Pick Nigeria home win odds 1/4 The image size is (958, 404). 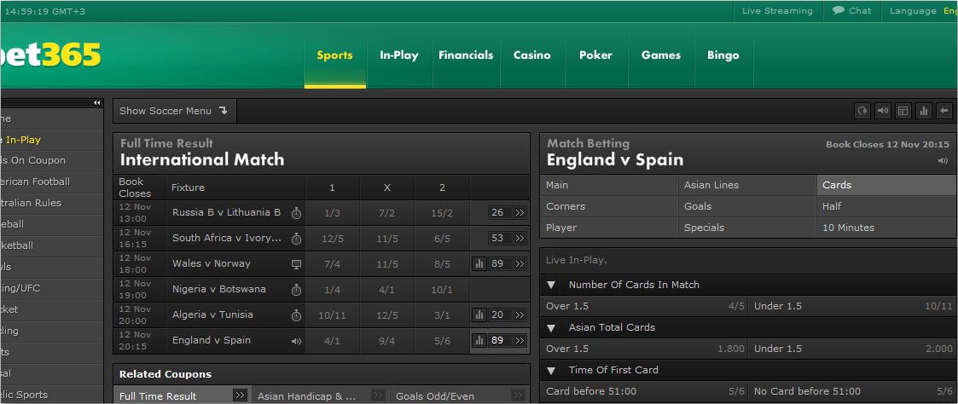click(x=333, y=289)
